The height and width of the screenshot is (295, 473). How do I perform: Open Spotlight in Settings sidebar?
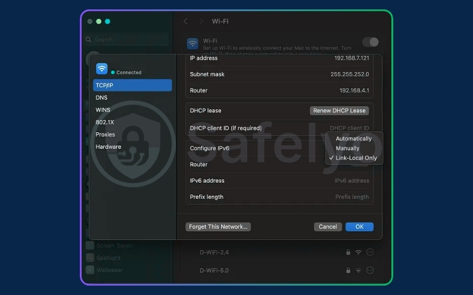[108, 258]
